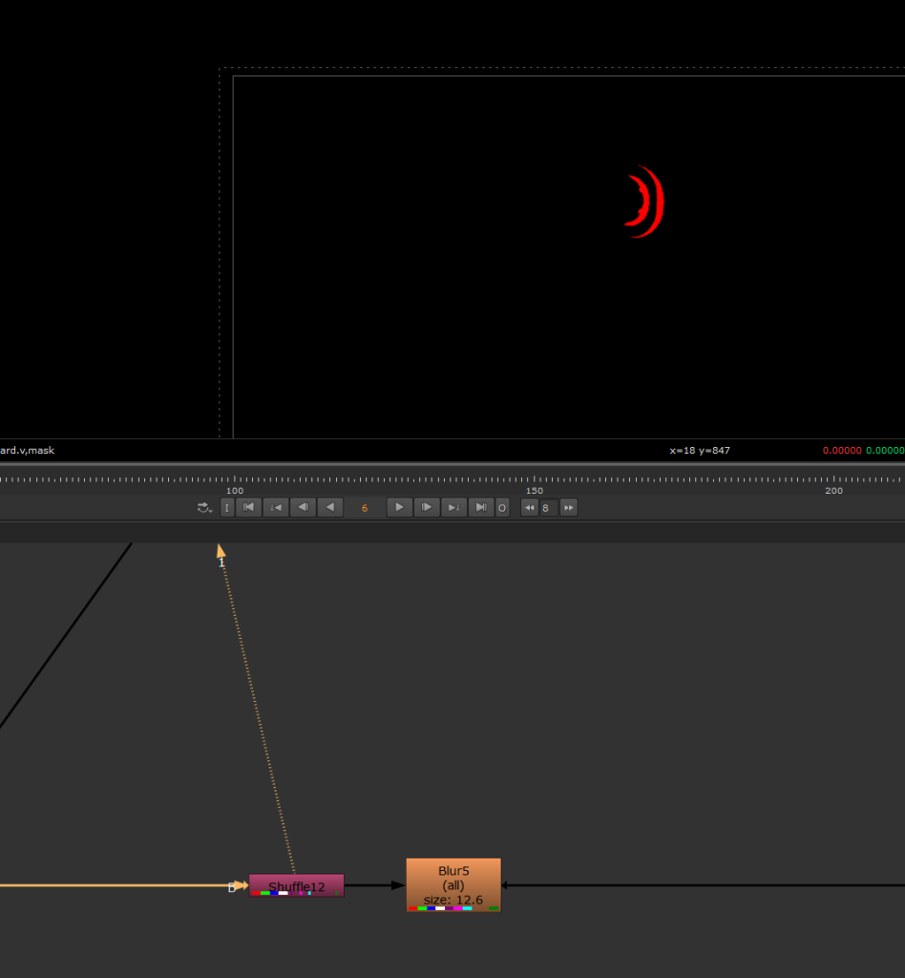This screenshot has height=978, width=905.
Task: Skip backward by frame increment
Action: pos(530,508)
